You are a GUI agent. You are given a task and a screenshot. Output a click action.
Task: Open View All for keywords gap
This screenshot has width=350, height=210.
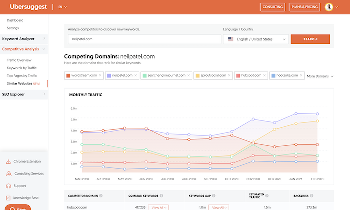pos(219,207)
